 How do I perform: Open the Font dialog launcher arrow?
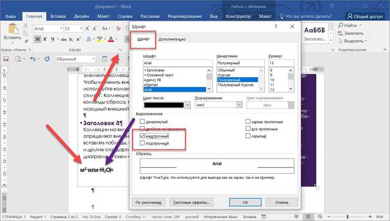tap(121, 50)
